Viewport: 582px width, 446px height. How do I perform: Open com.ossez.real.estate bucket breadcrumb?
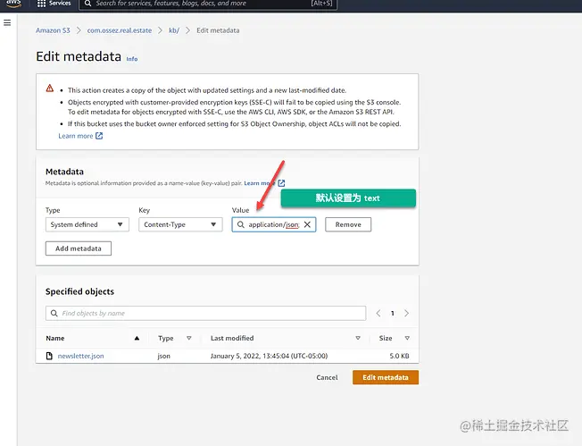pos(119,30)
